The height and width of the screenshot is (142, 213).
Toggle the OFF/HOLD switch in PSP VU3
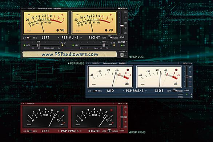pyautogui.click(x=110, y=38)
